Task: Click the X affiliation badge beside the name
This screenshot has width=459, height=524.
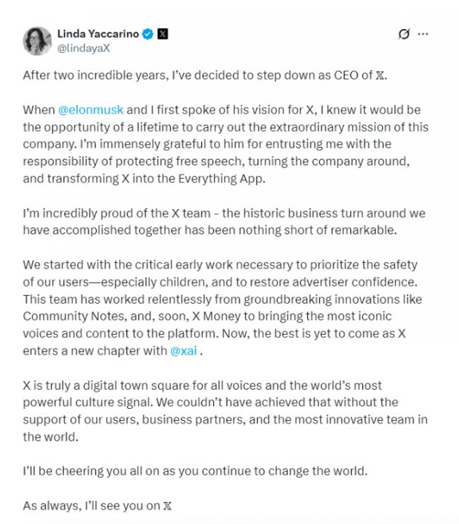Action: (x=162, y=34)
